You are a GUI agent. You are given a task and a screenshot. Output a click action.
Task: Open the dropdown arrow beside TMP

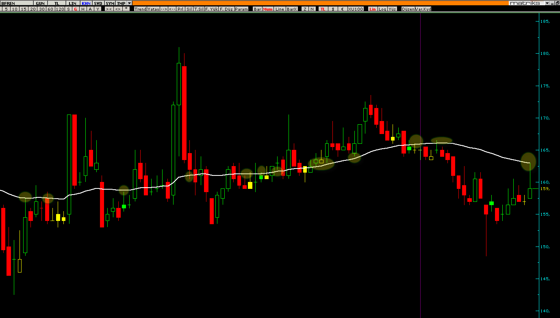click(130, 3)
